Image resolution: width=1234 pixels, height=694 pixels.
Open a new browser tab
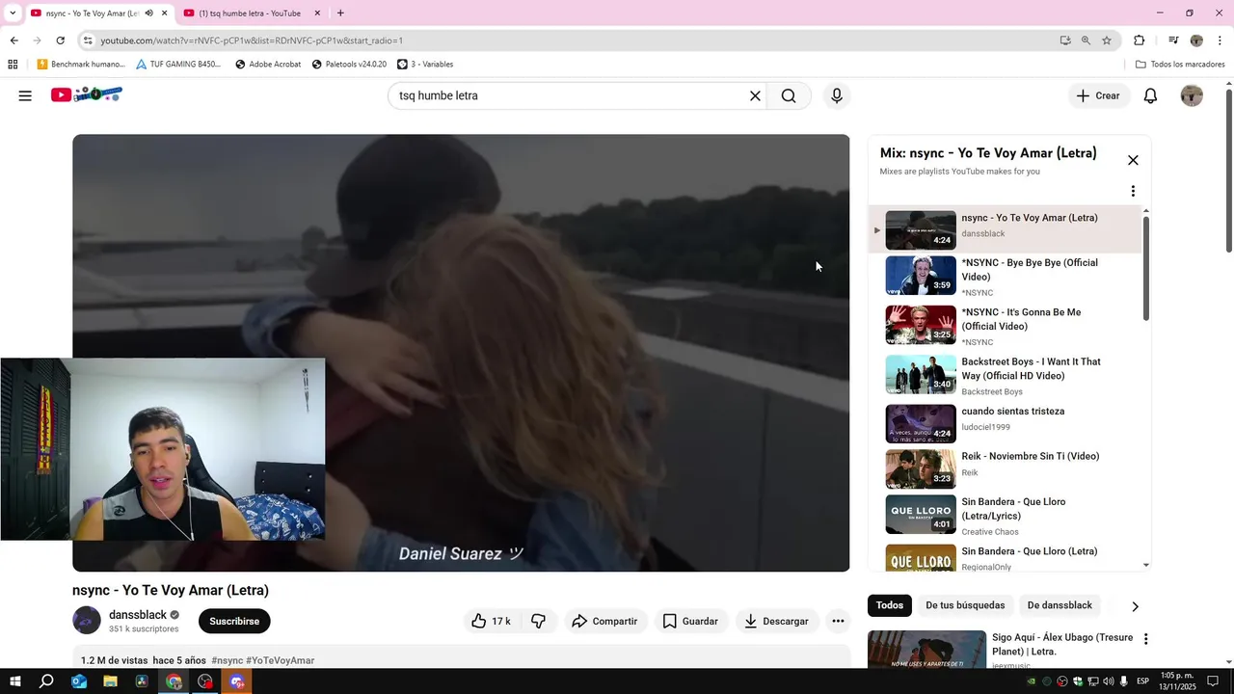click(x=340, y=13)
